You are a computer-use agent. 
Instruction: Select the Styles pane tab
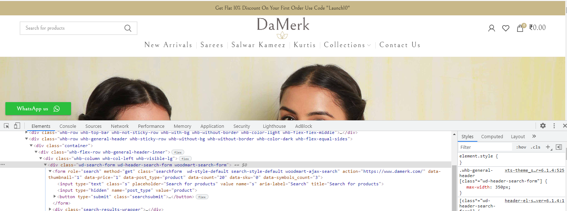pyautogui.click(x=467, y=136)
